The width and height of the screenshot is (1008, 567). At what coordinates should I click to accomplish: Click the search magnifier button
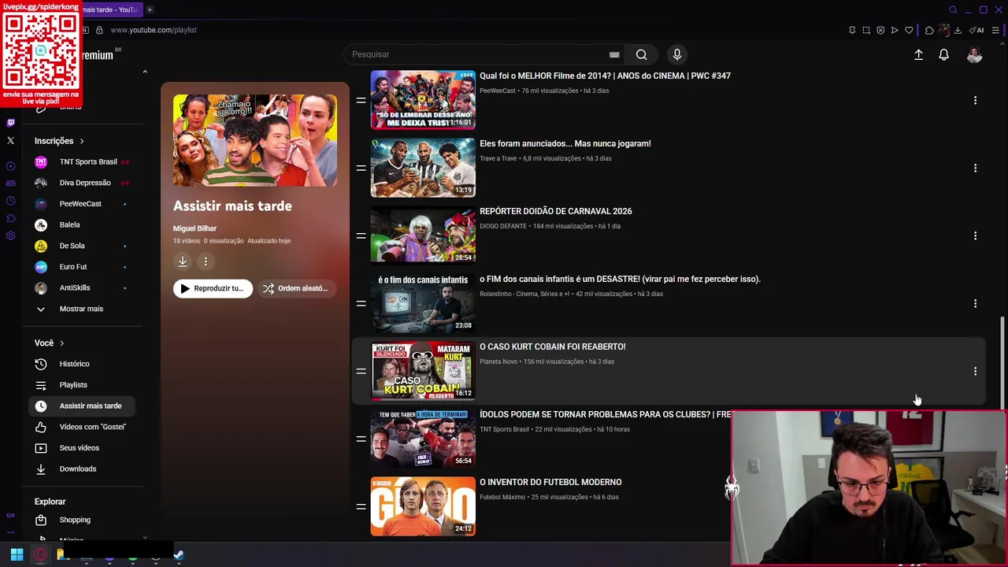tap(641, 54)
